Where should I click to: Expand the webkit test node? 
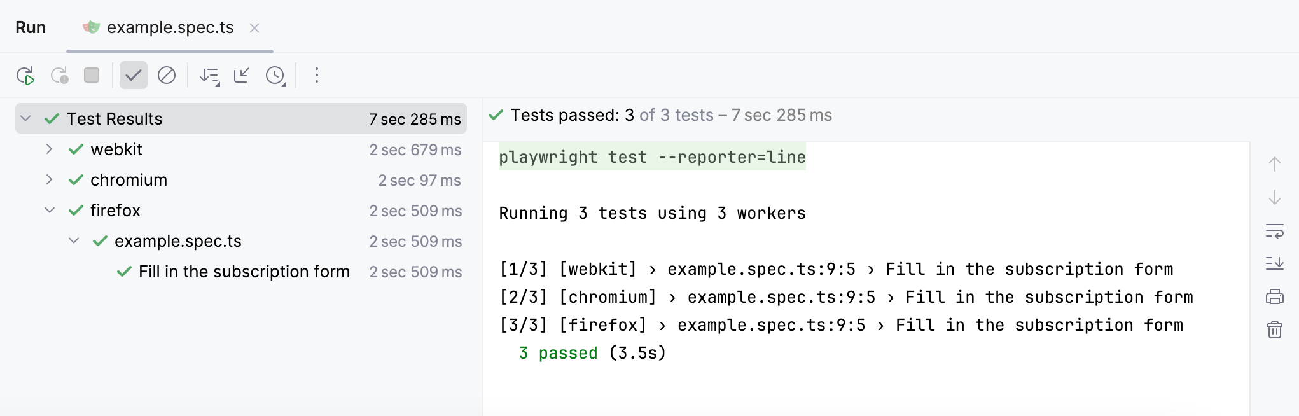pos(50,149)
